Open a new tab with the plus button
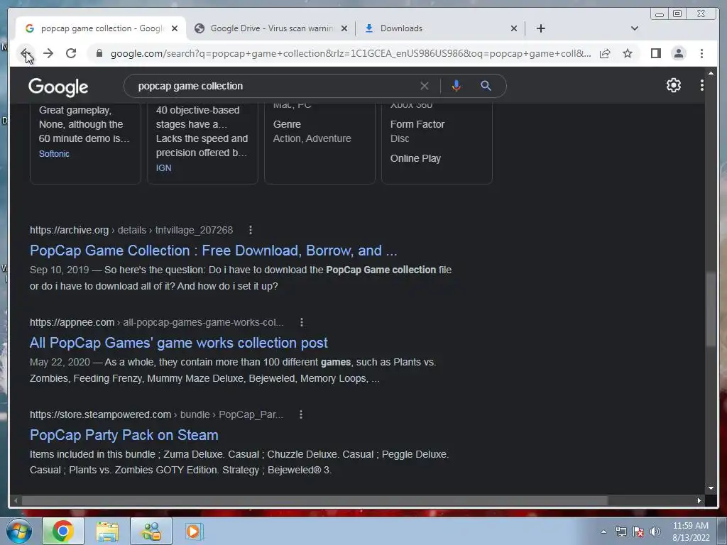The height and width of the screenshot is (545, 727). coord(540,28)
